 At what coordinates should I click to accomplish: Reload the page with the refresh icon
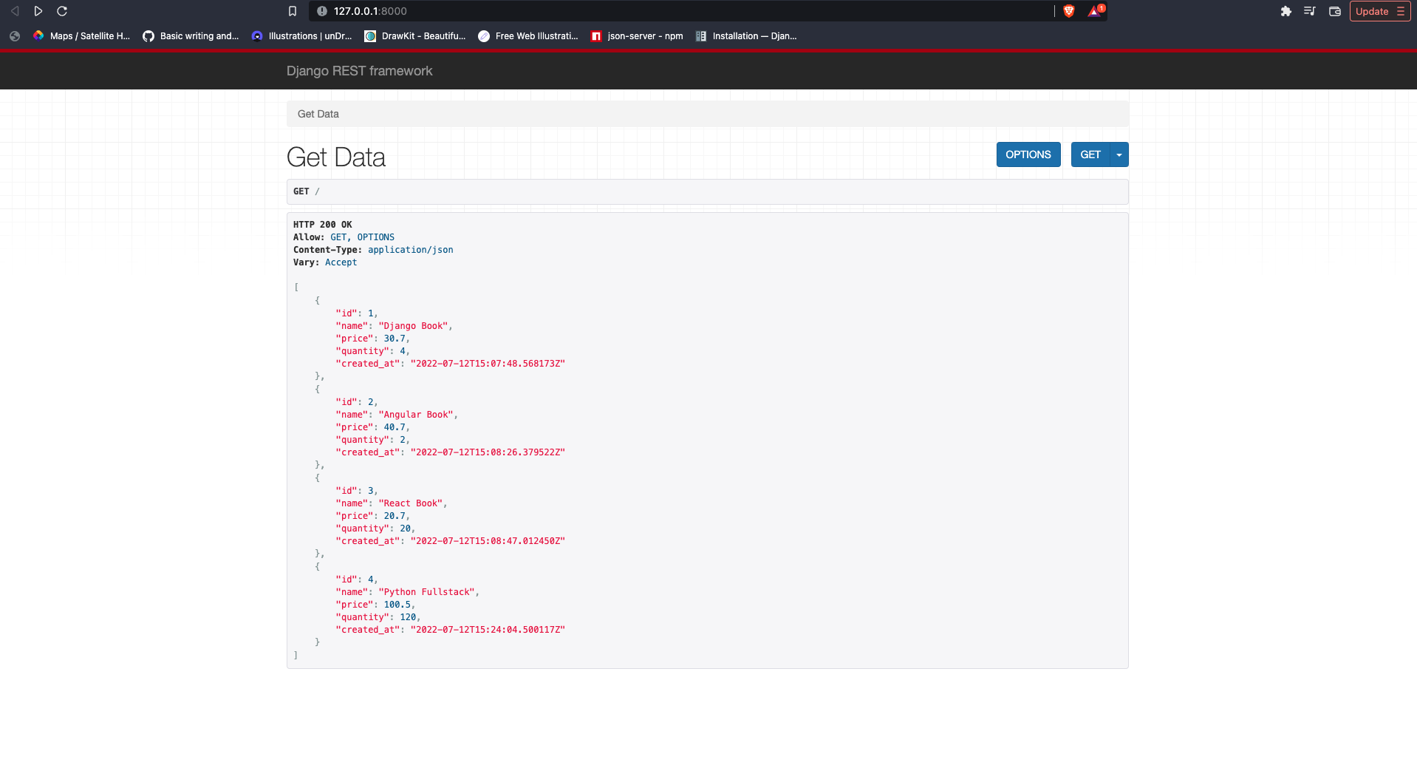(x=62, y=11)
